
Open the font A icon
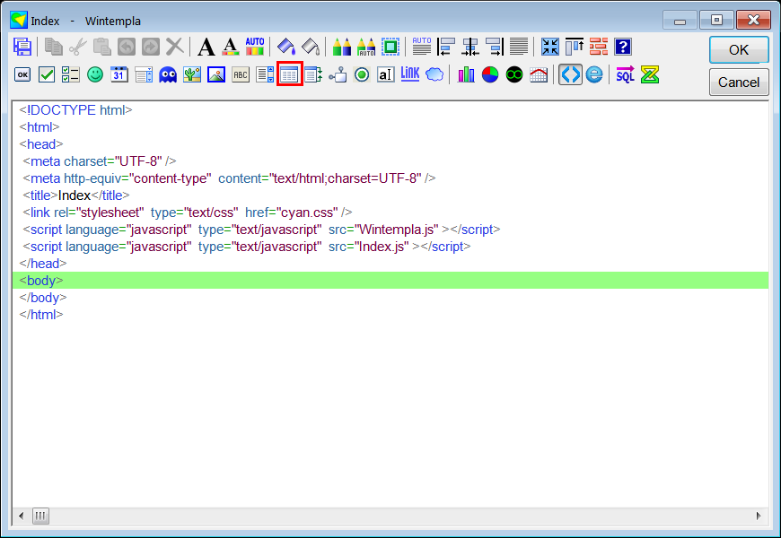[206, 47]
